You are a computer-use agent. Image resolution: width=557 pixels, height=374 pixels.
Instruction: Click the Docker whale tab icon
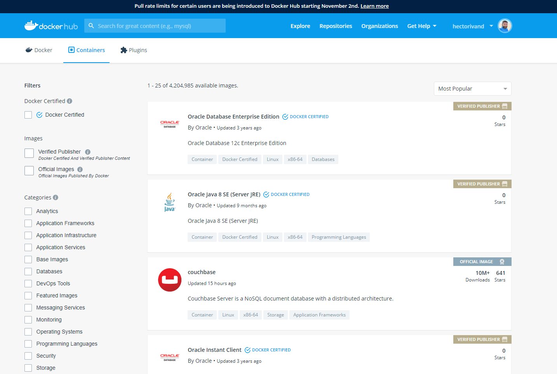29,50
